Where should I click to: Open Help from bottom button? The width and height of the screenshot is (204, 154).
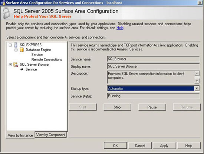click(189, 145)
